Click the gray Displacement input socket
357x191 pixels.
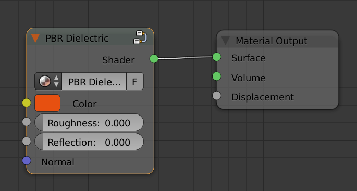click(217, 96)
